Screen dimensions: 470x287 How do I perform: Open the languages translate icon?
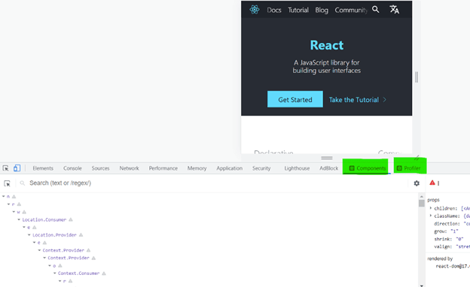click(394, 10)
